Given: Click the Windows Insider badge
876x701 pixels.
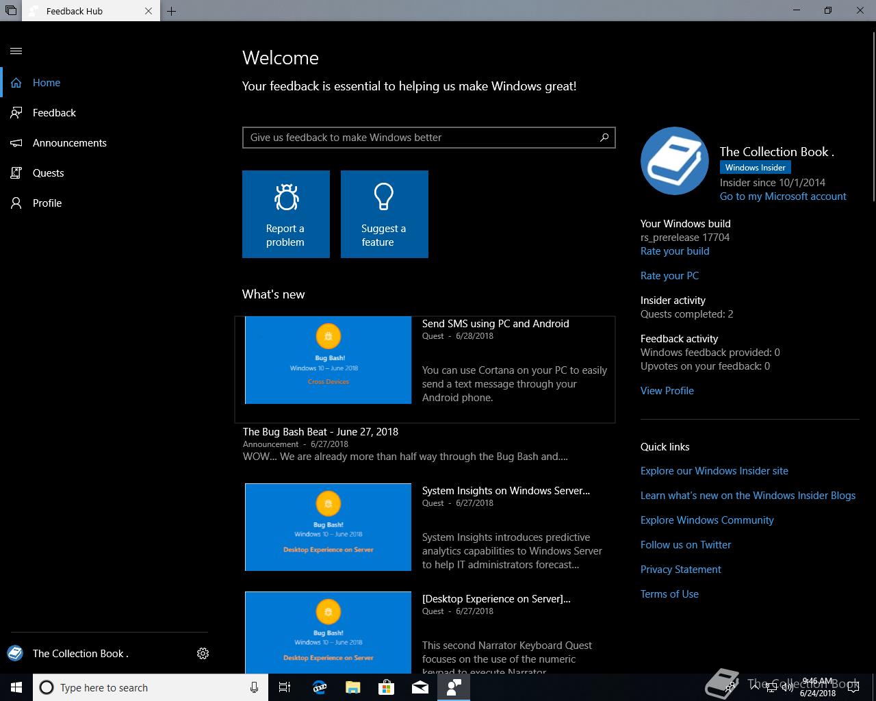Looking at the screenshot, I should pyautogui.click(x=756, y=168).
